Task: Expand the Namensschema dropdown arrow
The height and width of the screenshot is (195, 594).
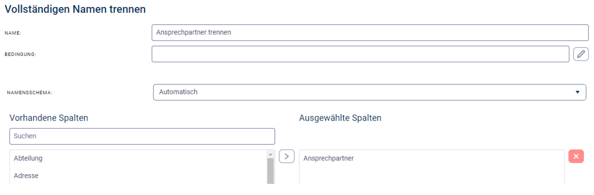Action: 577,92
